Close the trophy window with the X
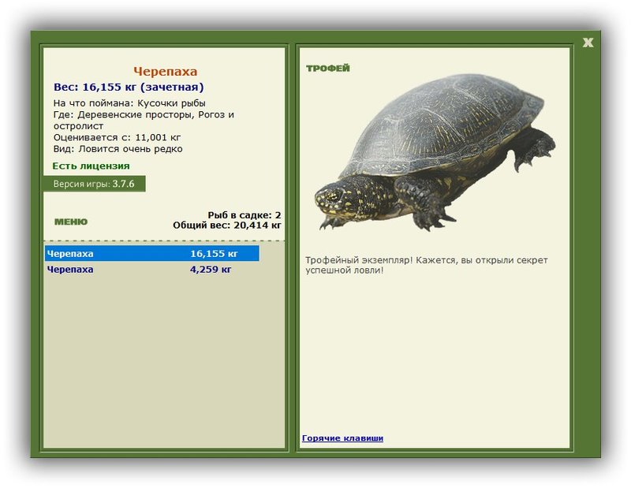631x488 pixels. 588,43
